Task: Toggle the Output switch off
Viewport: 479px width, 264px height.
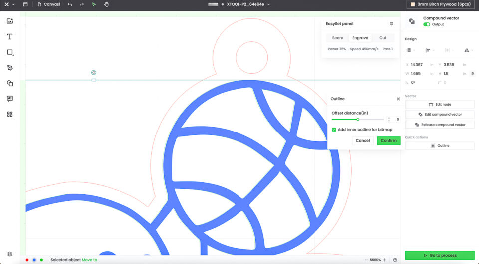Action: click(427, 24)
